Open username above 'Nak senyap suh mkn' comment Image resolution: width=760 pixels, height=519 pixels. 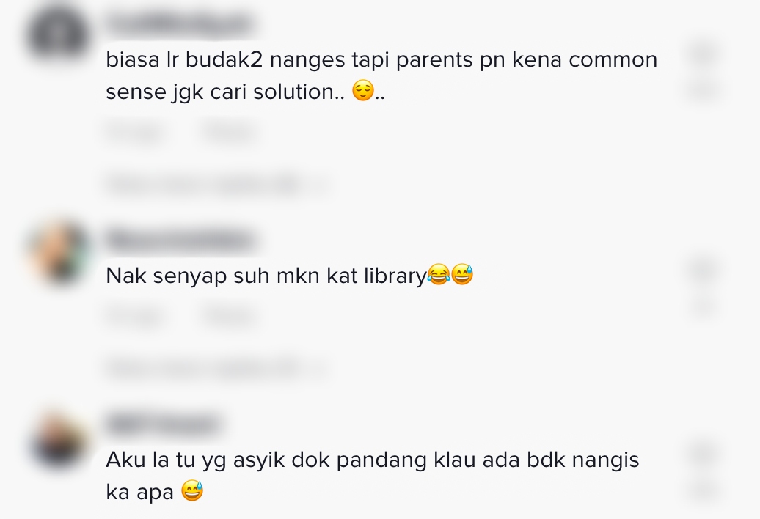[180, 240]
